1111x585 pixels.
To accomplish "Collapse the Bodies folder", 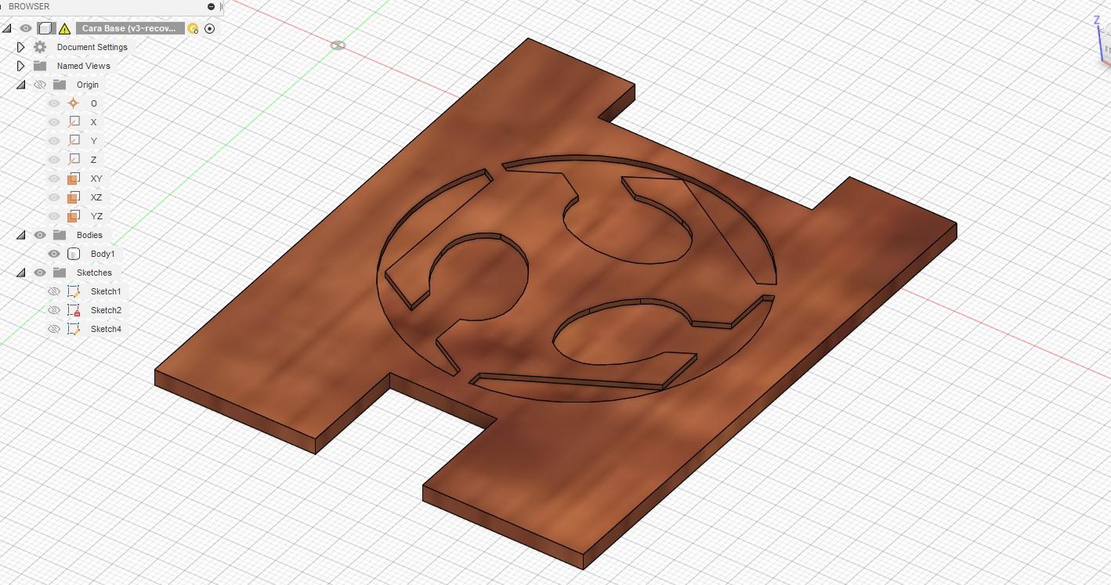I will coord(21,235).
